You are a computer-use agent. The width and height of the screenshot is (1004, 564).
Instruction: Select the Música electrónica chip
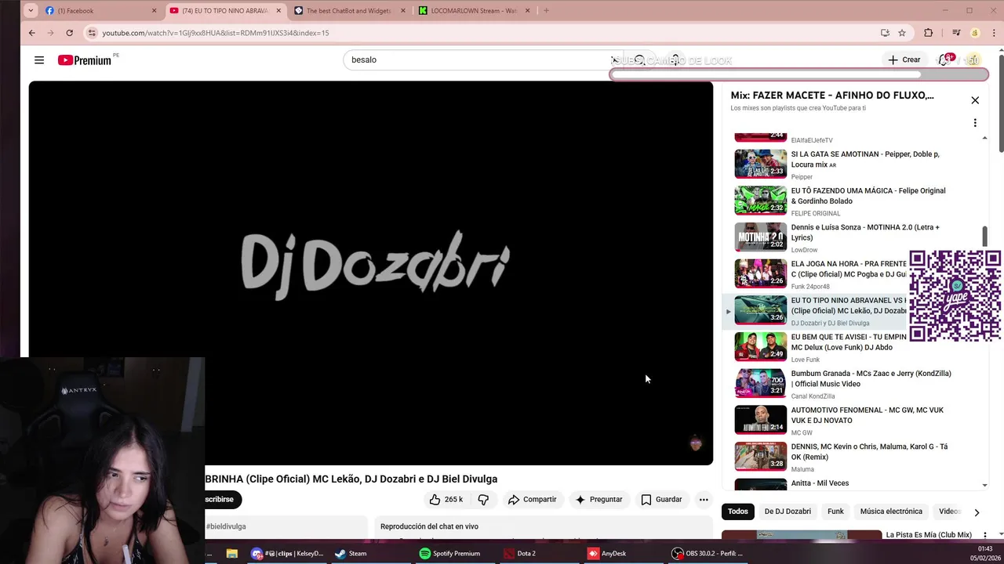[x=891, y=512]
